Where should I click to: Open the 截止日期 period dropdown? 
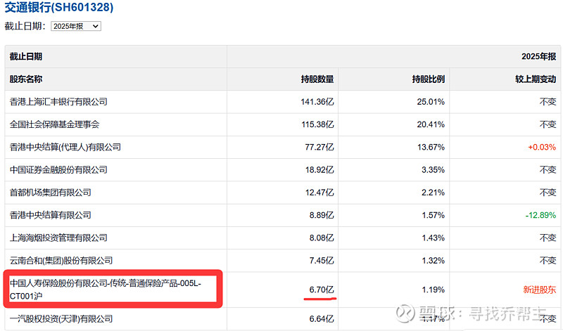pyautogui.click(x=76, y=26)
